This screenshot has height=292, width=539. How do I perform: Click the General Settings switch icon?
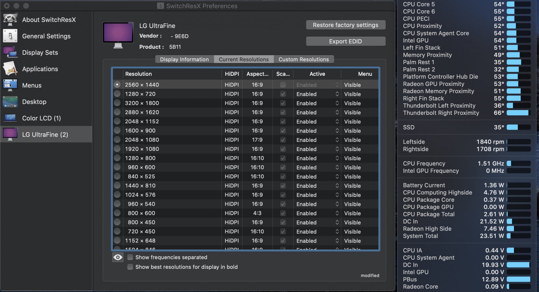click(10, 36)
